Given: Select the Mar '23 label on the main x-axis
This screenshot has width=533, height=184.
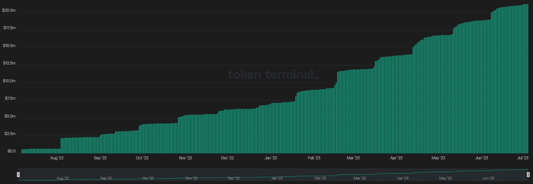Looking at the screenshot, I should coord(353,158).
